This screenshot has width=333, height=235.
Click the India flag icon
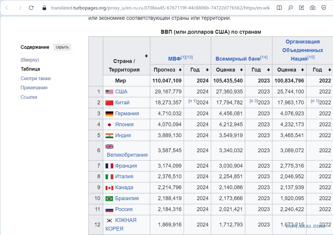(x=109, y=135)
